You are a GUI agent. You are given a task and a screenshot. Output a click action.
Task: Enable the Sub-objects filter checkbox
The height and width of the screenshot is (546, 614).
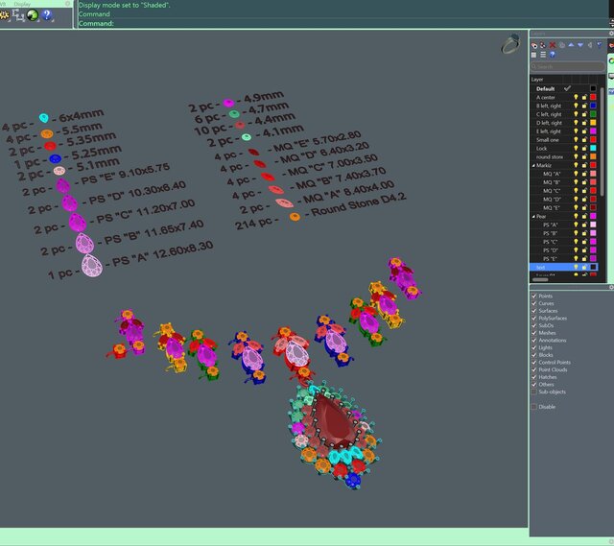(x=534, y=392)
